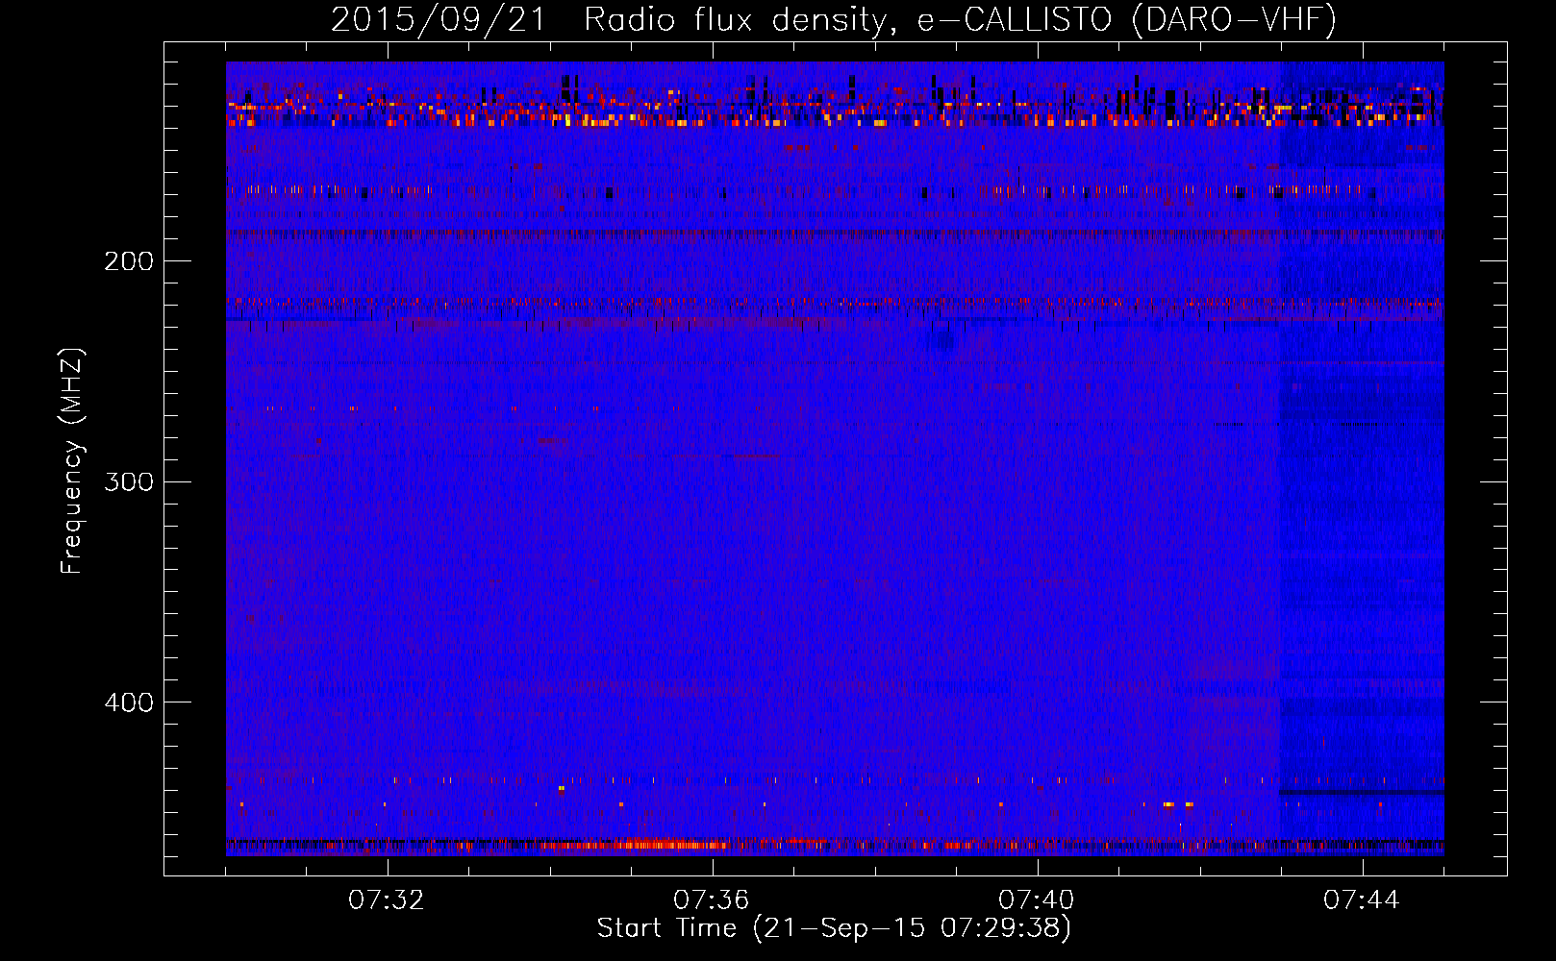The width and height of the screenshot is (1556, 961).
Task: Click the 200 frequency tick label
Action: 129,261
